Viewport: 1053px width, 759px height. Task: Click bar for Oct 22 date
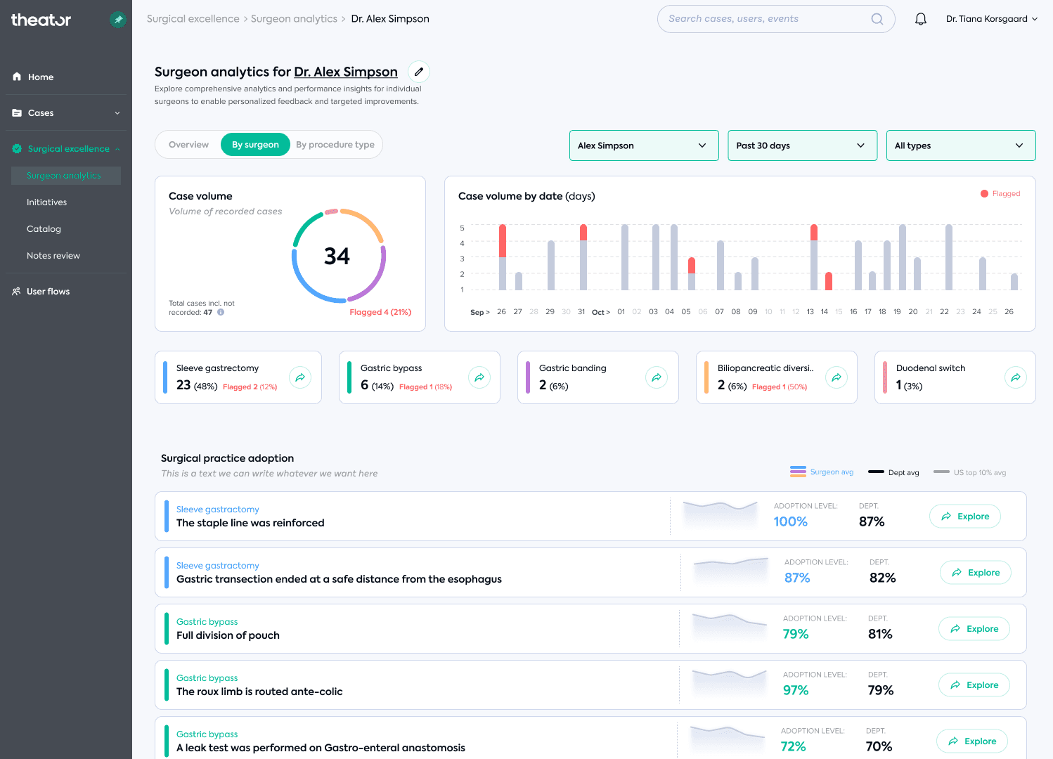[x=949, y=257]
